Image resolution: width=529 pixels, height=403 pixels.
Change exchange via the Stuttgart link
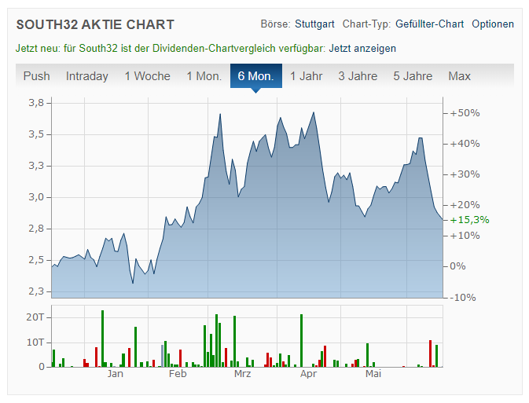(314, 24)
